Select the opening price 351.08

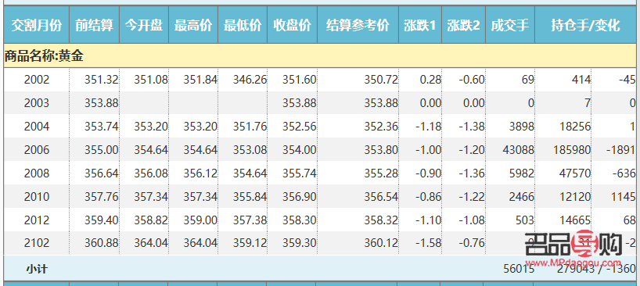(x=151, y=80)
